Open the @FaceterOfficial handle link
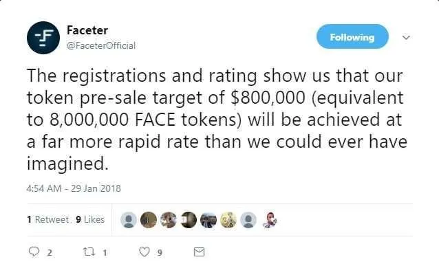Screen dimensions: 439x266 (x=101, y=45)
